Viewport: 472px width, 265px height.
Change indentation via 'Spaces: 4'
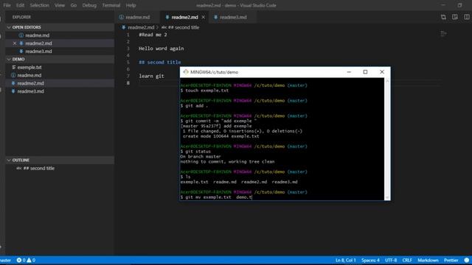point(370,260)
